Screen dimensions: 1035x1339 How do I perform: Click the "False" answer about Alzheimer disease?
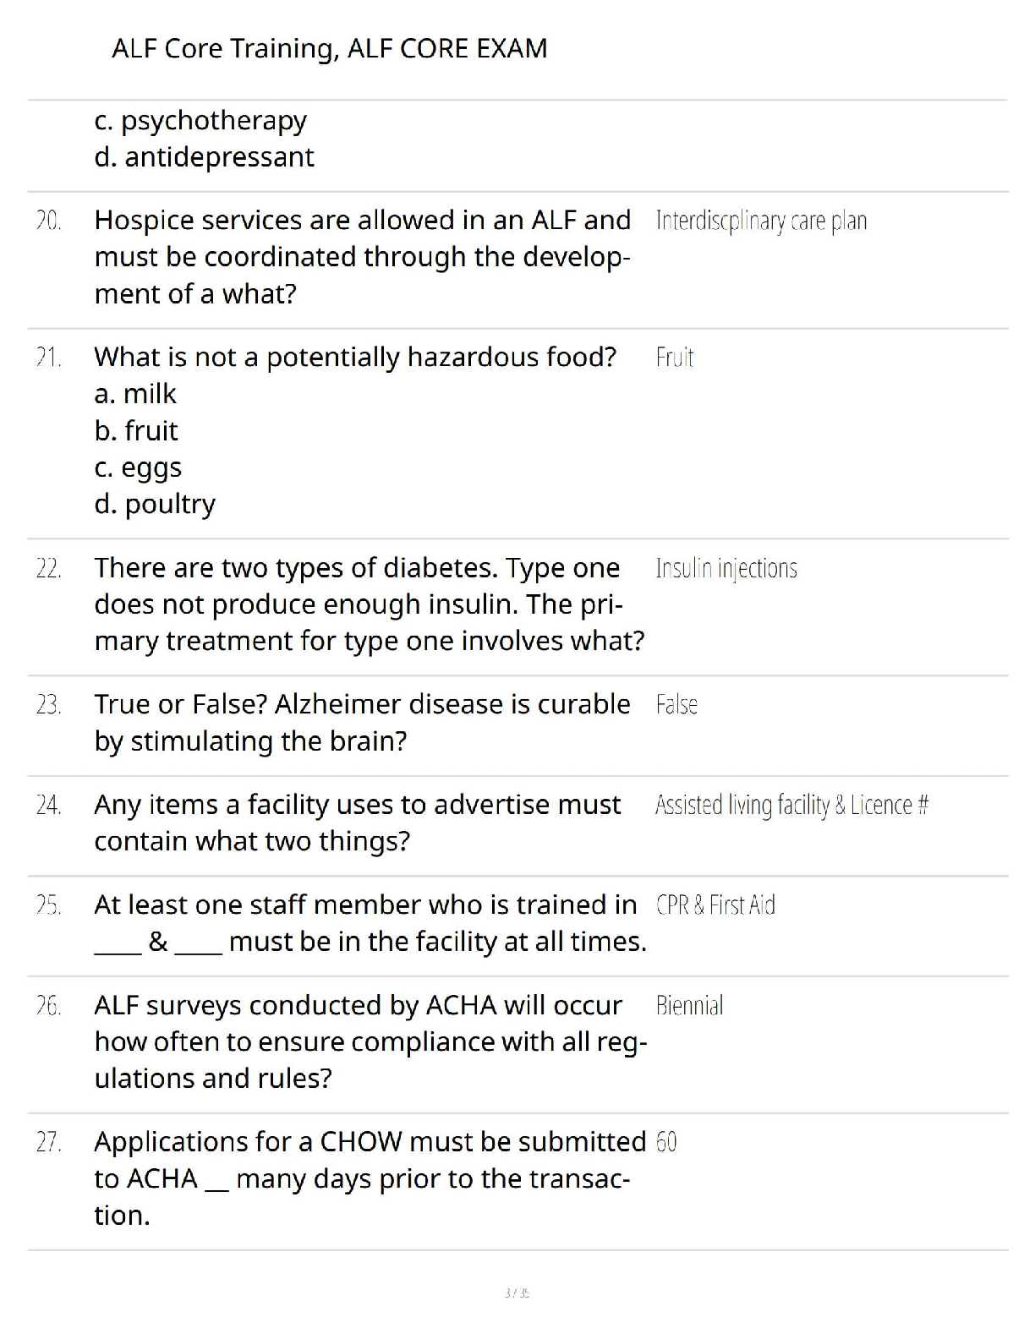pyautogui.click(x=676, y=705)
